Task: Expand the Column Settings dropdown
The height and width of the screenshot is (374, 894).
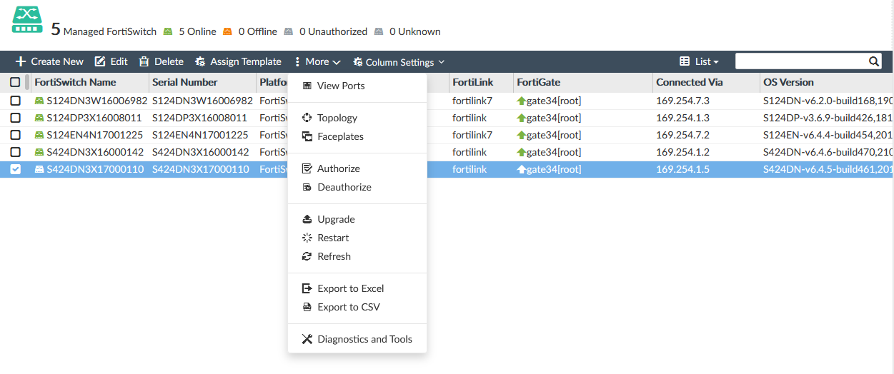Action: [x=399, y=62]
